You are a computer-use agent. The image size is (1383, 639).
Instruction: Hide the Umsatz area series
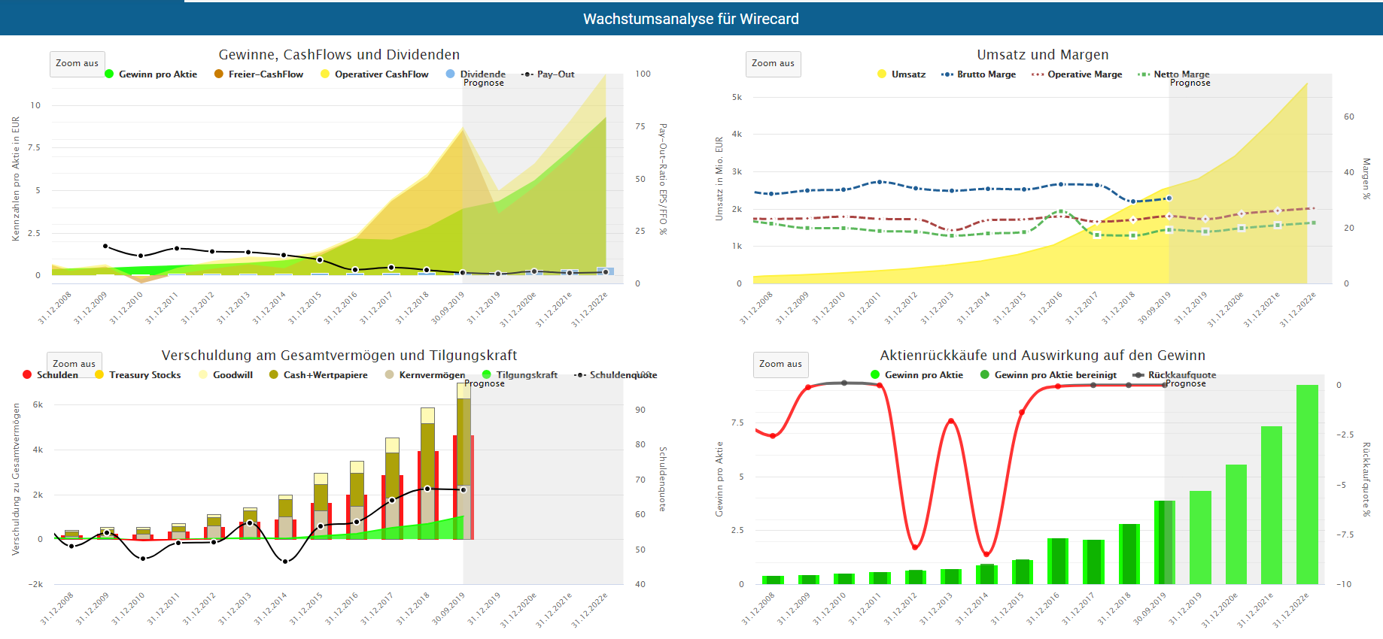[x=907, y=74]
